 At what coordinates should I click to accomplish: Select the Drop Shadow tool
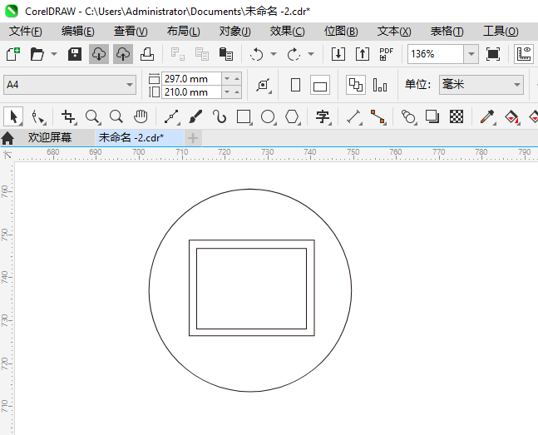pos(432,116)
